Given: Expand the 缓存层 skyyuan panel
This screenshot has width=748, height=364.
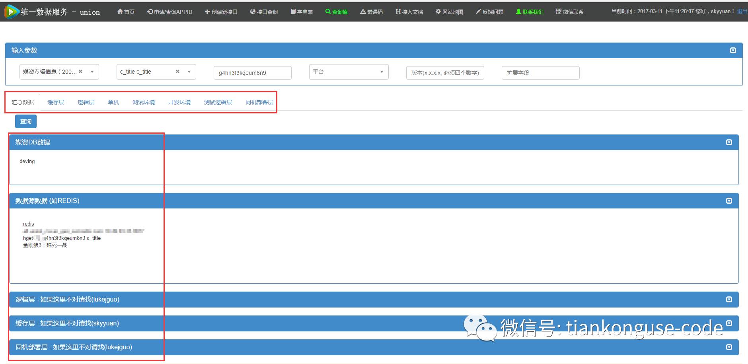Looking at the screenshot, I should (x=729, y=323).
